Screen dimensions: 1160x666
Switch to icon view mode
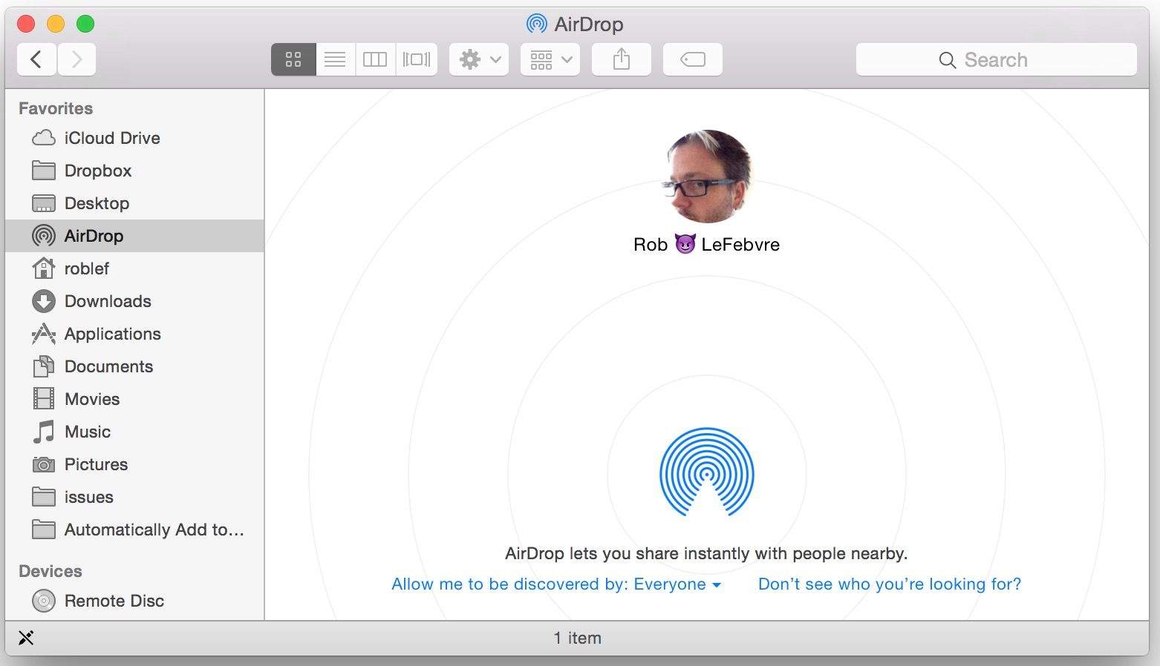[x=293, y=59]
